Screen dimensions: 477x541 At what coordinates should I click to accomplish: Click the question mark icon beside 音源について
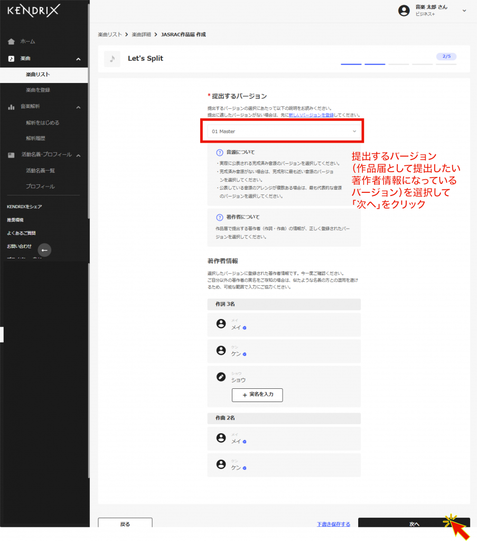click(220, 152)
